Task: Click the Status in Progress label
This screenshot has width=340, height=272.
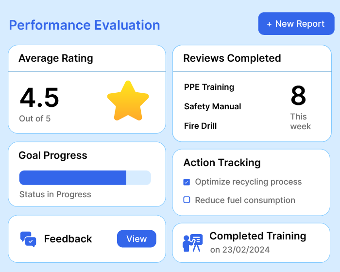Action: pos(55,194)
